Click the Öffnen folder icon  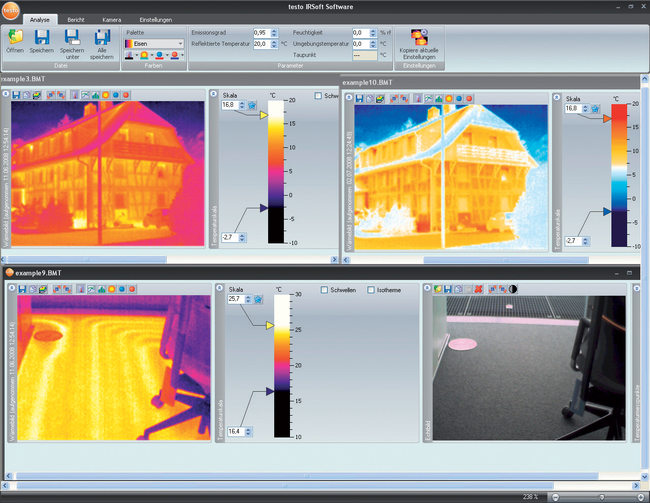(15, 37)
